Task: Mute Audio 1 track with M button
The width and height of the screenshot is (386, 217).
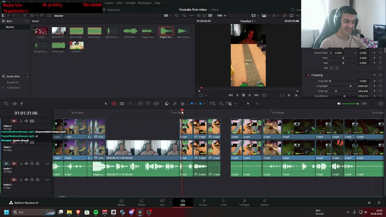Action: coord(37,164)
